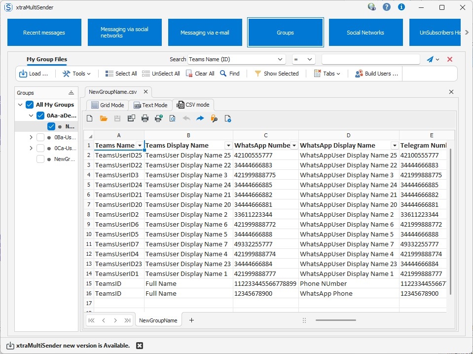473x354 pixels.
Task: Open file with the orange folder icon
Action: (104, 118)
